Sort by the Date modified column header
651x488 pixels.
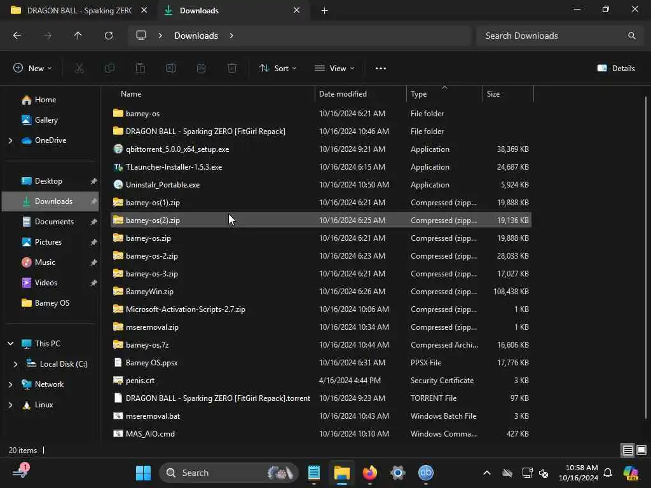point(360,94)
